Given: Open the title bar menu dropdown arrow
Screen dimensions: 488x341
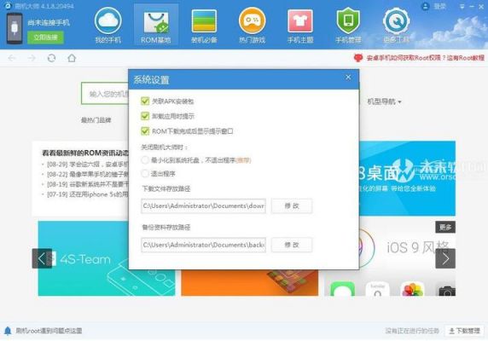Looking at the screenshot, I should click(x=462, y=7).
